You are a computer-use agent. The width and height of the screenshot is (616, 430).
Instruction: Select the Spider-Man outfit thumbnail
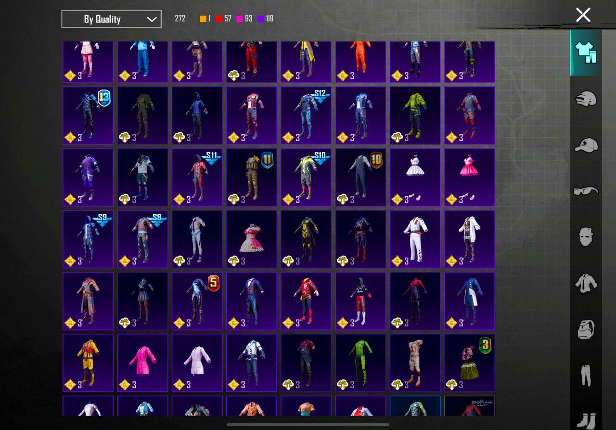click(469, 406)
